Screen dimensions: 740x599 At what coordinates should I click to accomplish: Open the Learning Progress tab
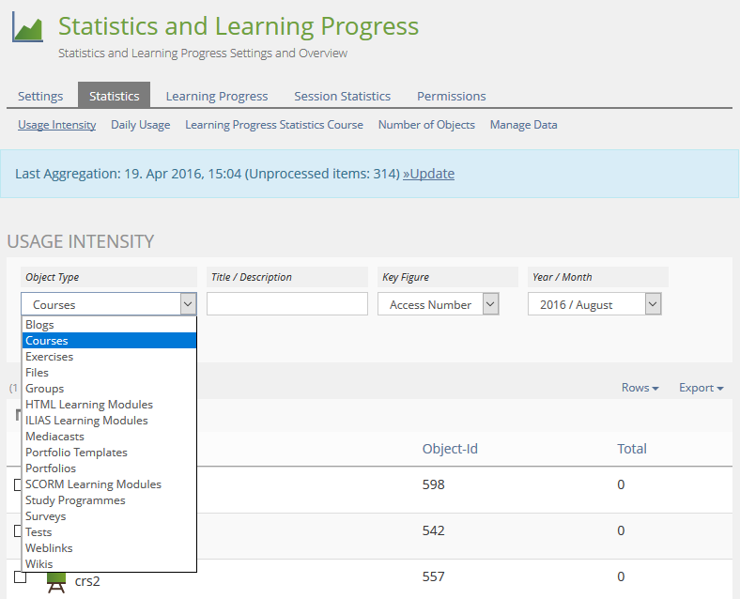[x=217, y=96]
